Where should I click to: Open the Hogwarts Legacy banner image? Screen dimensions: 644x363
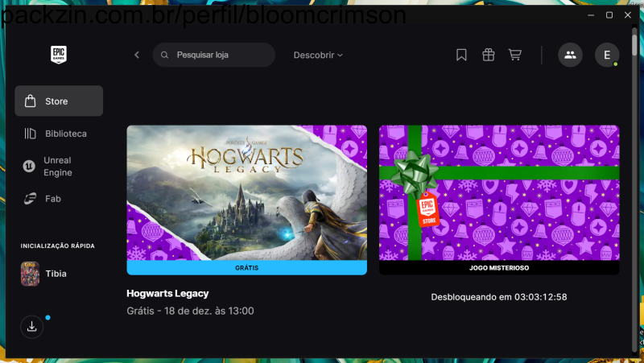click(x=246, y=192)
